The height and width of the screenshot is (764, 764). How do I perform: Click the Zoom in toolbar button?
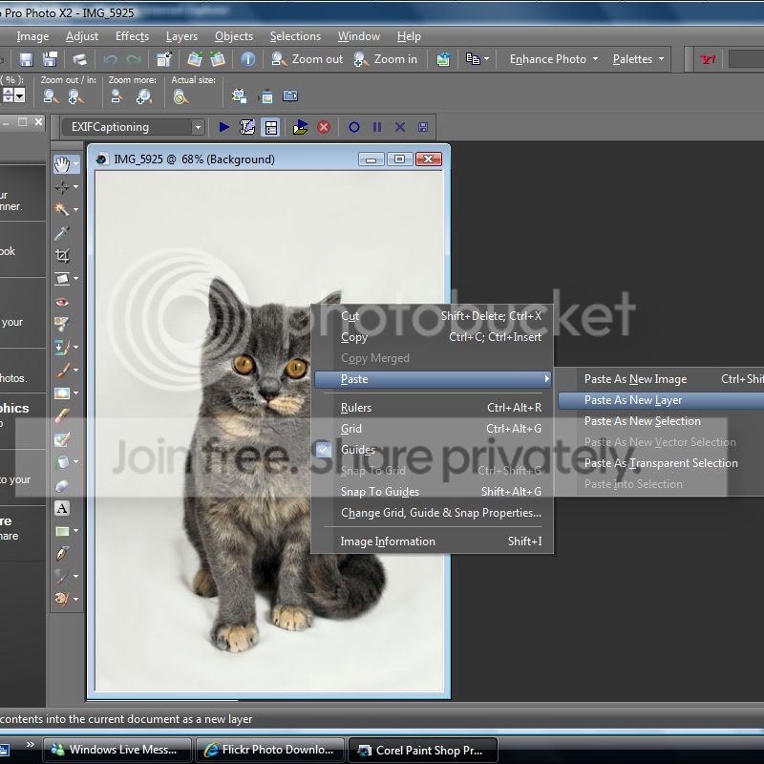[386, 59]
